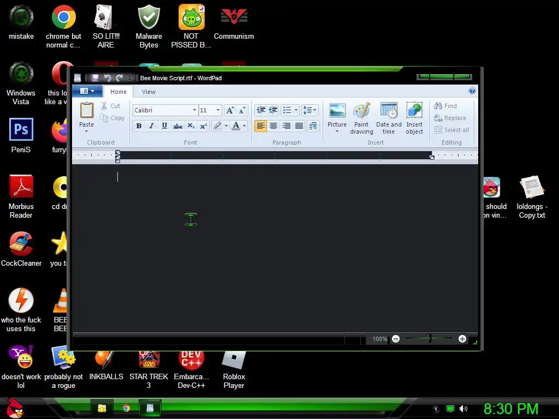
Task: Align text right
Action: tap(286, 126)
